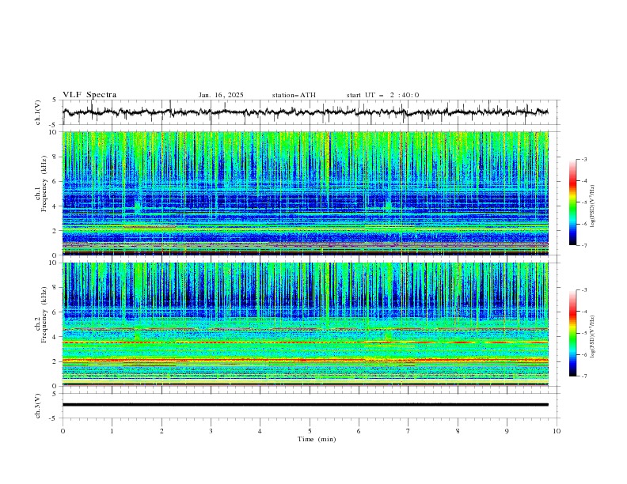This screenshot has height=484, width=627.
Task: Click the "VLF Spectra" title text
Action: click(x=89, y=95)
